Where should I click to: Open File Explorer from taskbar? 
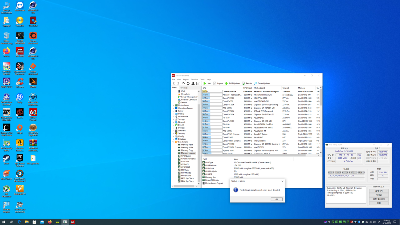click(x=27, y=222)
